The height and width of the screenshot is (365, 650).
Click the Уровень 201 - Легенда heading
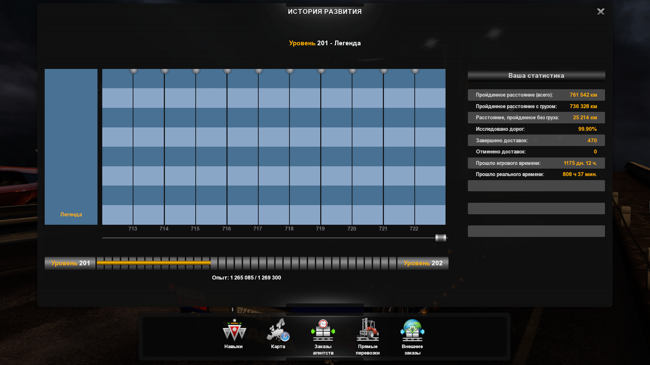325,43
